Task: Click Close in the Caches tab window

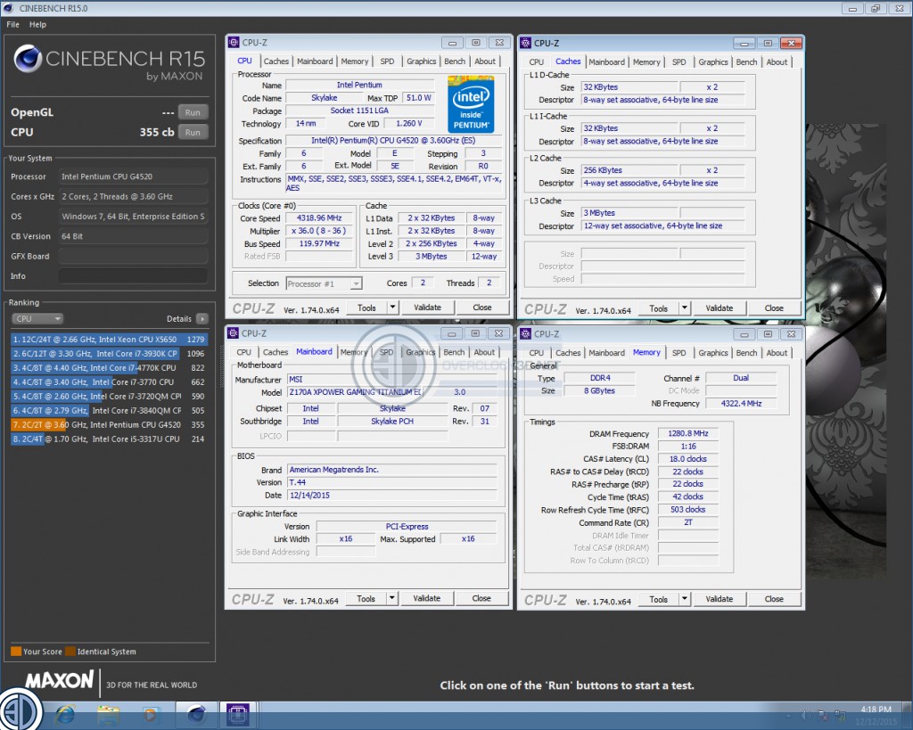Action: [x=774, y=308]
